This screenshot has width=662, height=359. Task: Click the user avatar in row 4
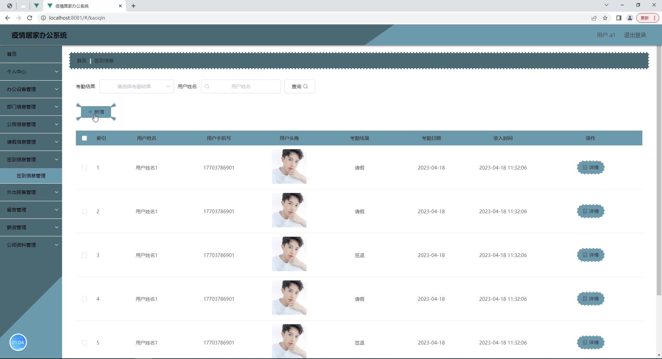289,298
